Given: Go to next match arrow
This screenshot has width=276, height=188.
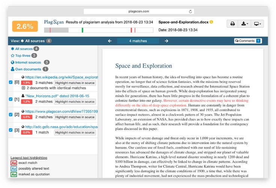Looking at the screenshot, I should click(x=166, y=41).
